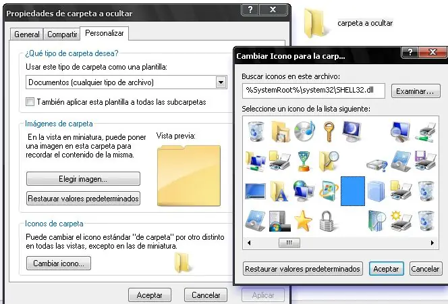Select the fonts folder with letter A icon
This screenshot has height=304, width=448.
(x=279, y=191)
